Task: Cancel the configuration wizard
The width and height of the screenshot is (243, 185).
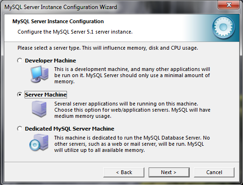Action: click(x=214, y=172)
